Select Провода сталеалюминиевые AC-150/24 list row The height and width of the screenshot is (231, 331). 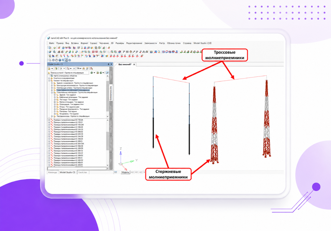[68, 120]
